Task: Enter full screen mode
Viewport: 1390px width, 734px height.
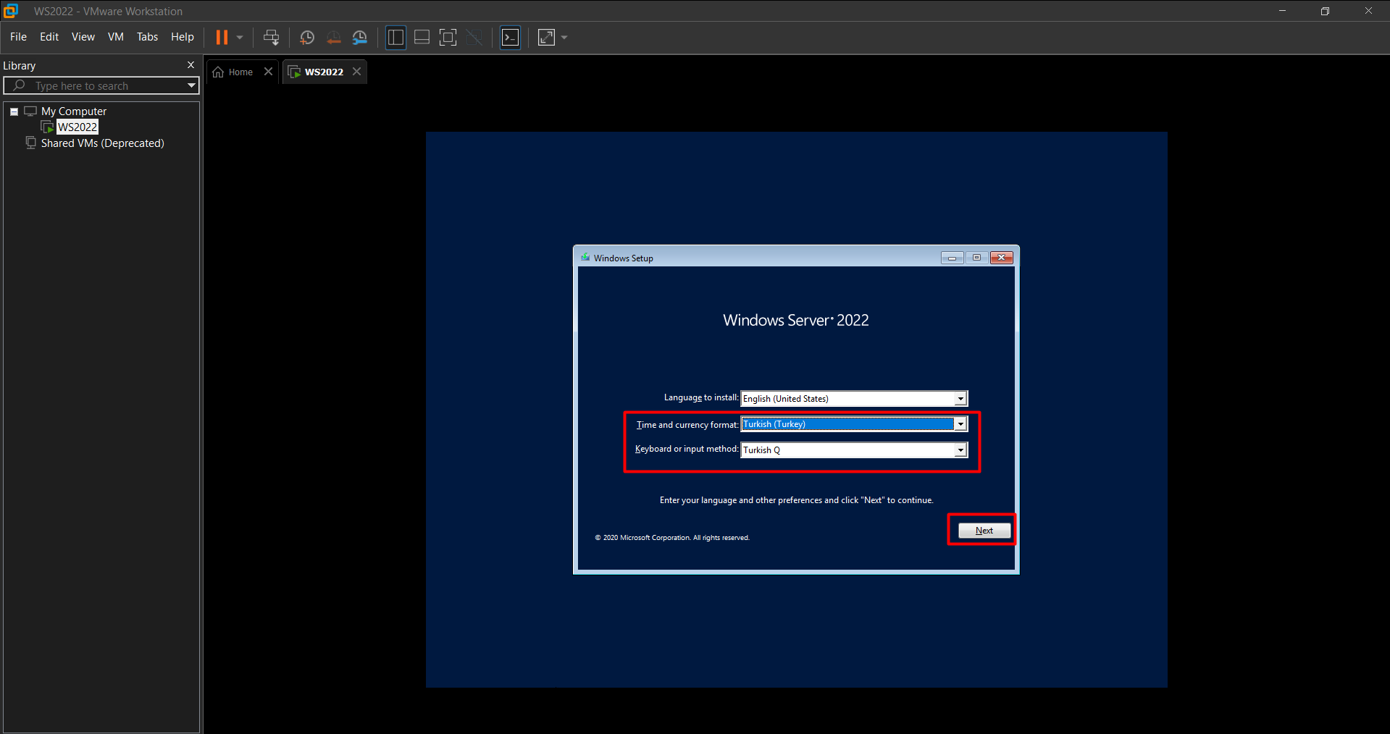Action: (448, 37)
